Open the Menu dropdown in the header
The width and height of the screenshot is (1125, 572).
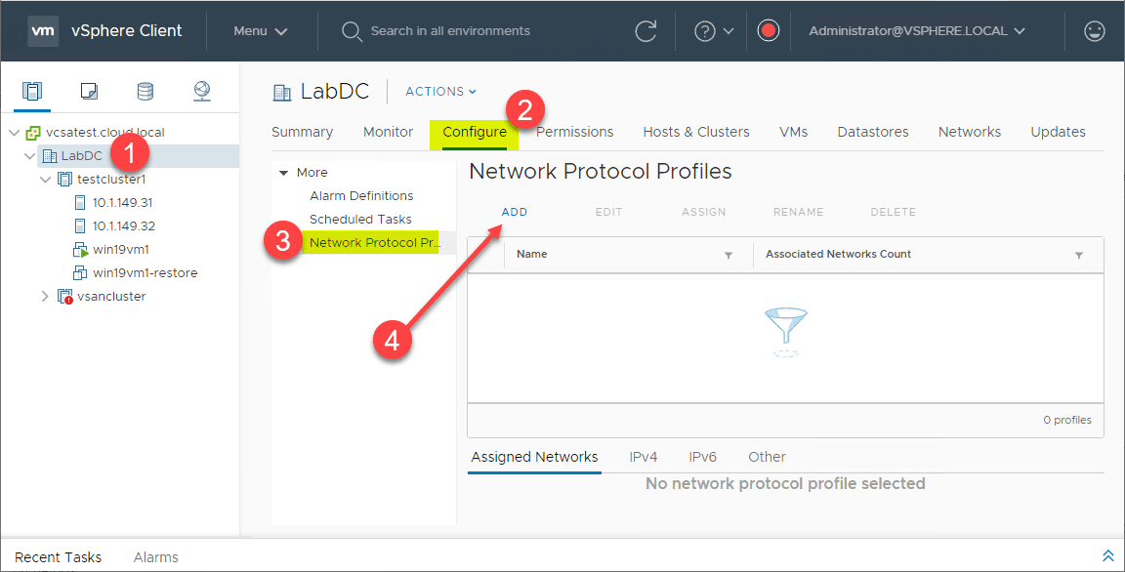261,31
